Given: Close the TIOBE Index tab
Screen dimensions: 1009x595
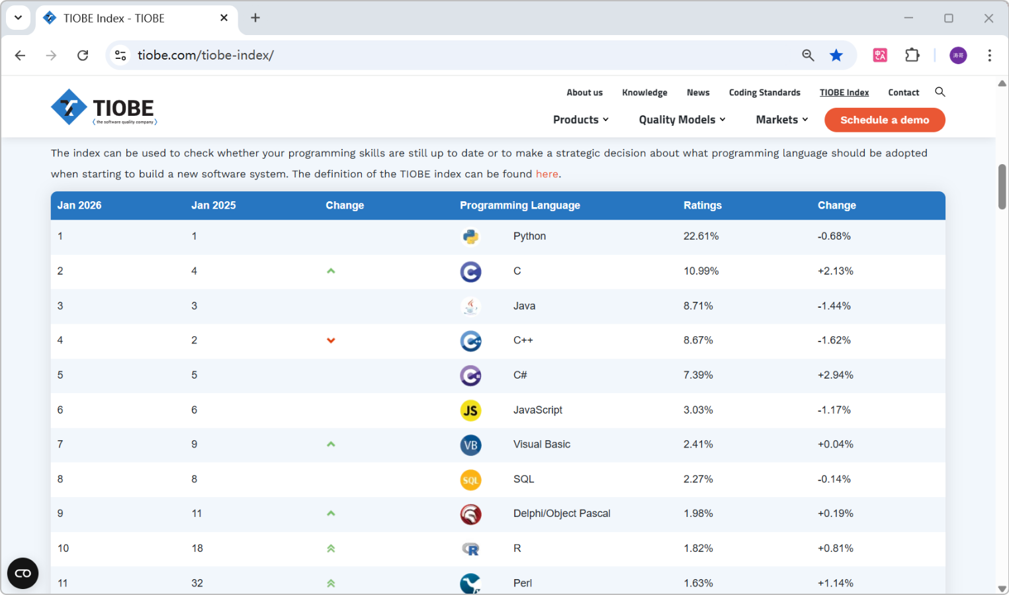Looking at the screenshot, I should tap(224, 18).
